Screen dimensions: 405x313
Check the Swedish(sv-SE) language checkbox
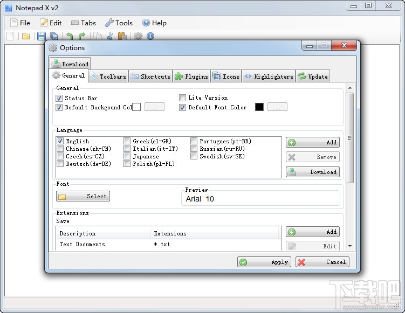pyautogui.click(x=194, y=156)
